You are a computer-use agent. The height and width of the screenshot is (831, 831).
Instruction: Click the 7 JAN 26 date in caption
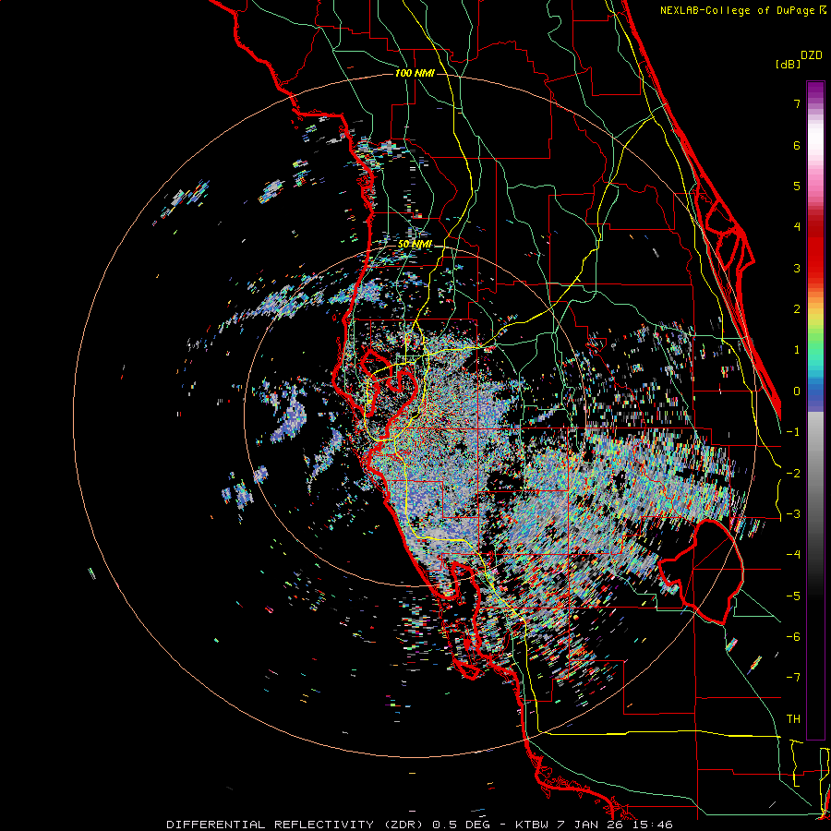point(589,825)
